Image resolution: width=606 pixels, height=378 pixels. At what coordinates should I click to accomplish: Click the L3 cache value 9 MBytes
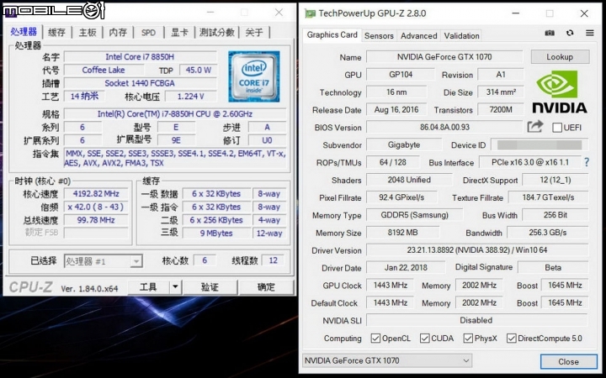216,233
